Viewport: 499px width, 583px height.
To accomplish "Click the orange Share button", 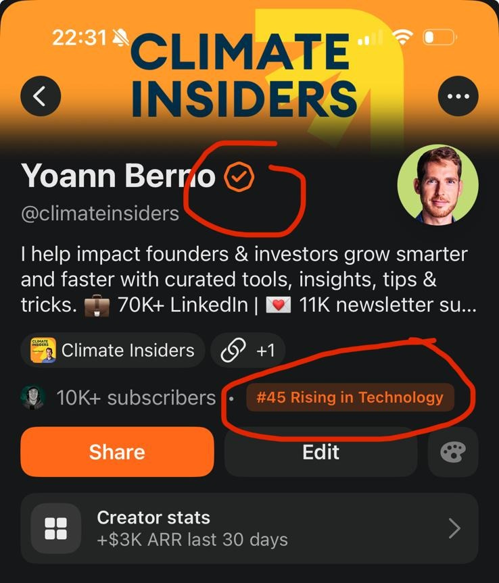I will 117,452.
